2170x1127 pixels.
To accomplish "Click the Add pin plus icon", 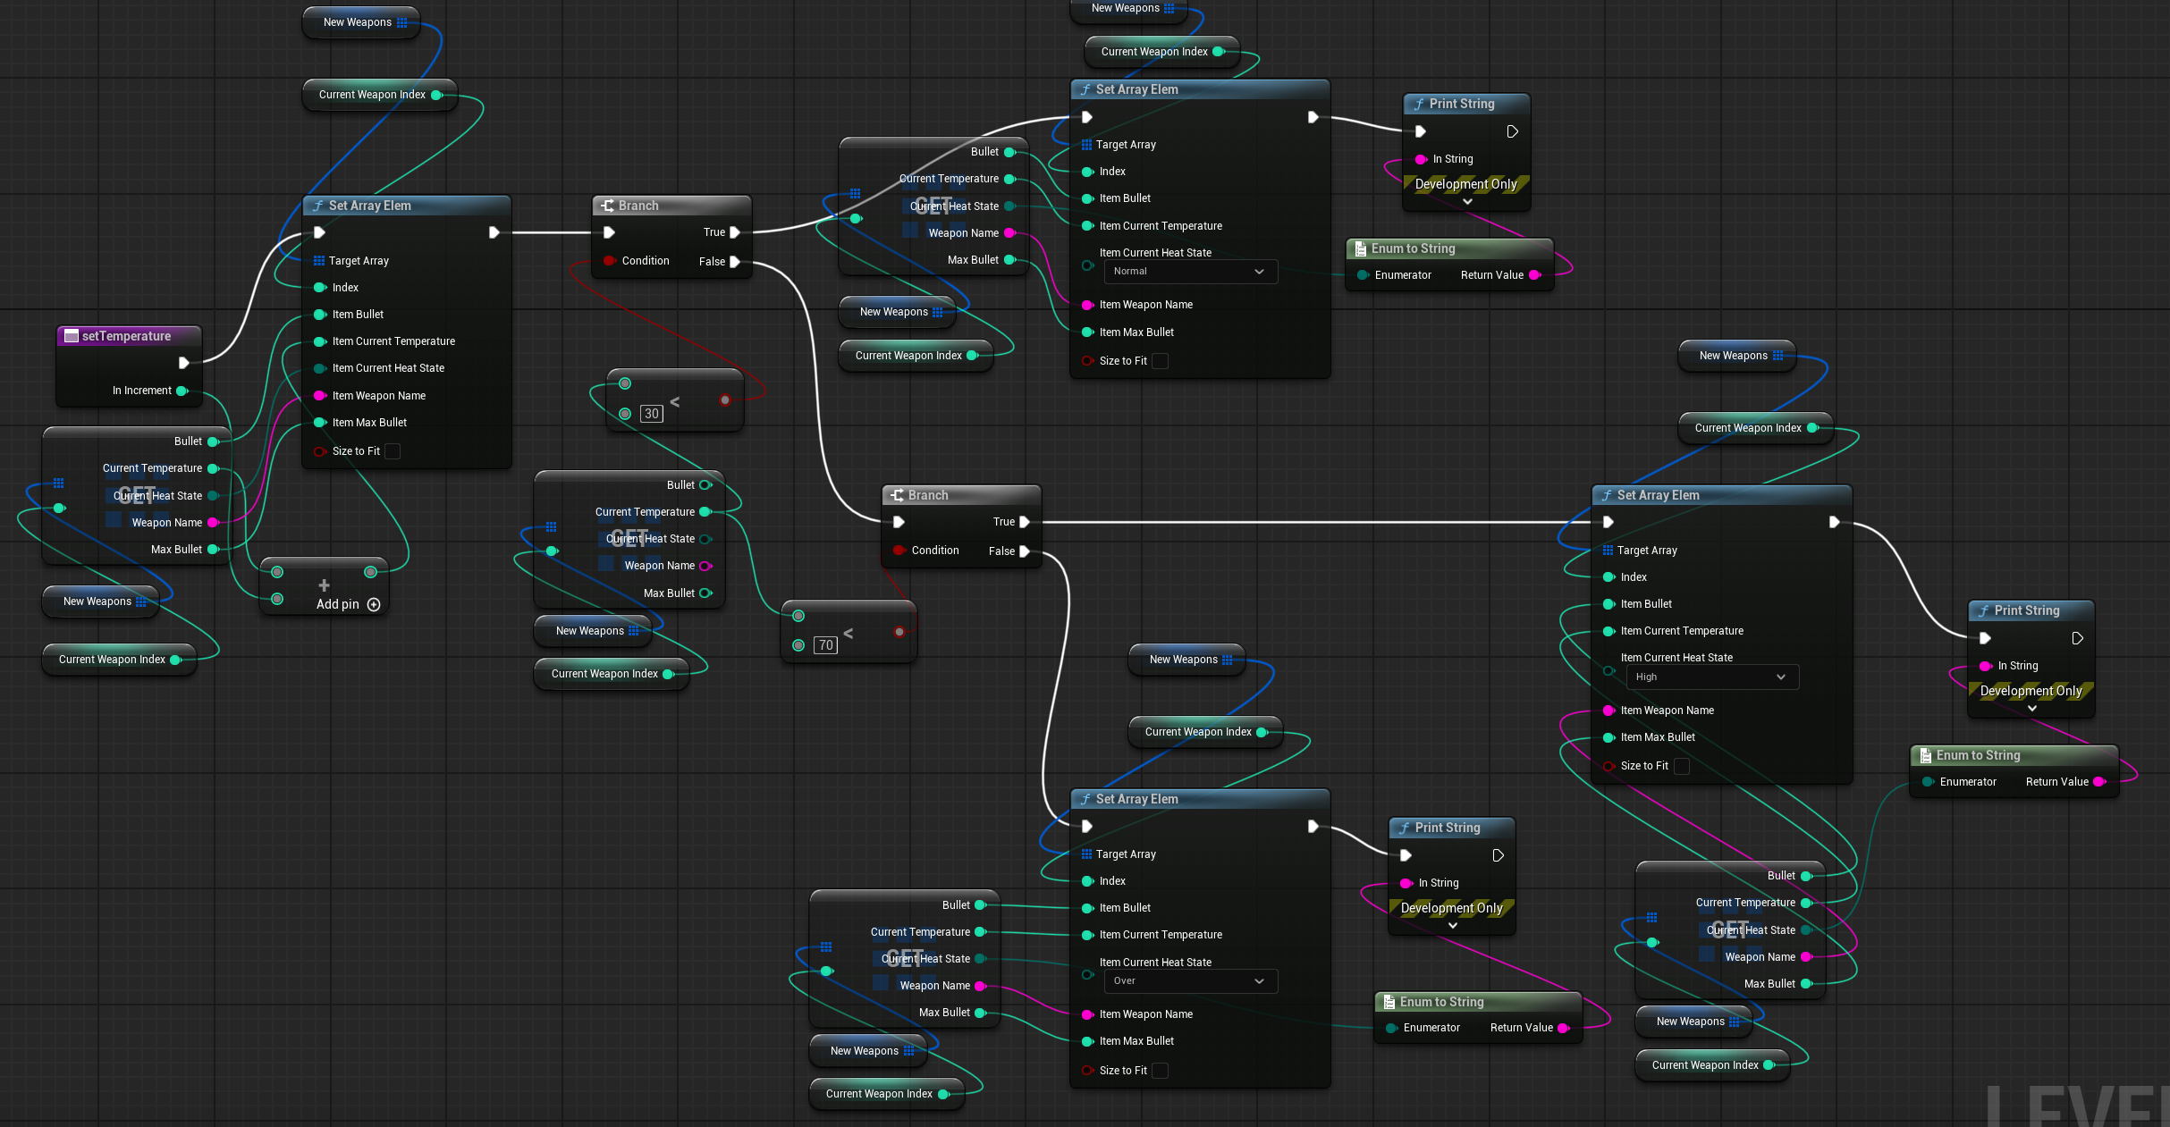I will click(x=374, y=605).
